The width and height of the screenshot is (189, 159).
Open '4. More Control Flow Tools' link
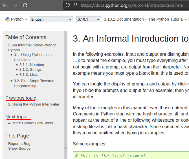point(30,123)
